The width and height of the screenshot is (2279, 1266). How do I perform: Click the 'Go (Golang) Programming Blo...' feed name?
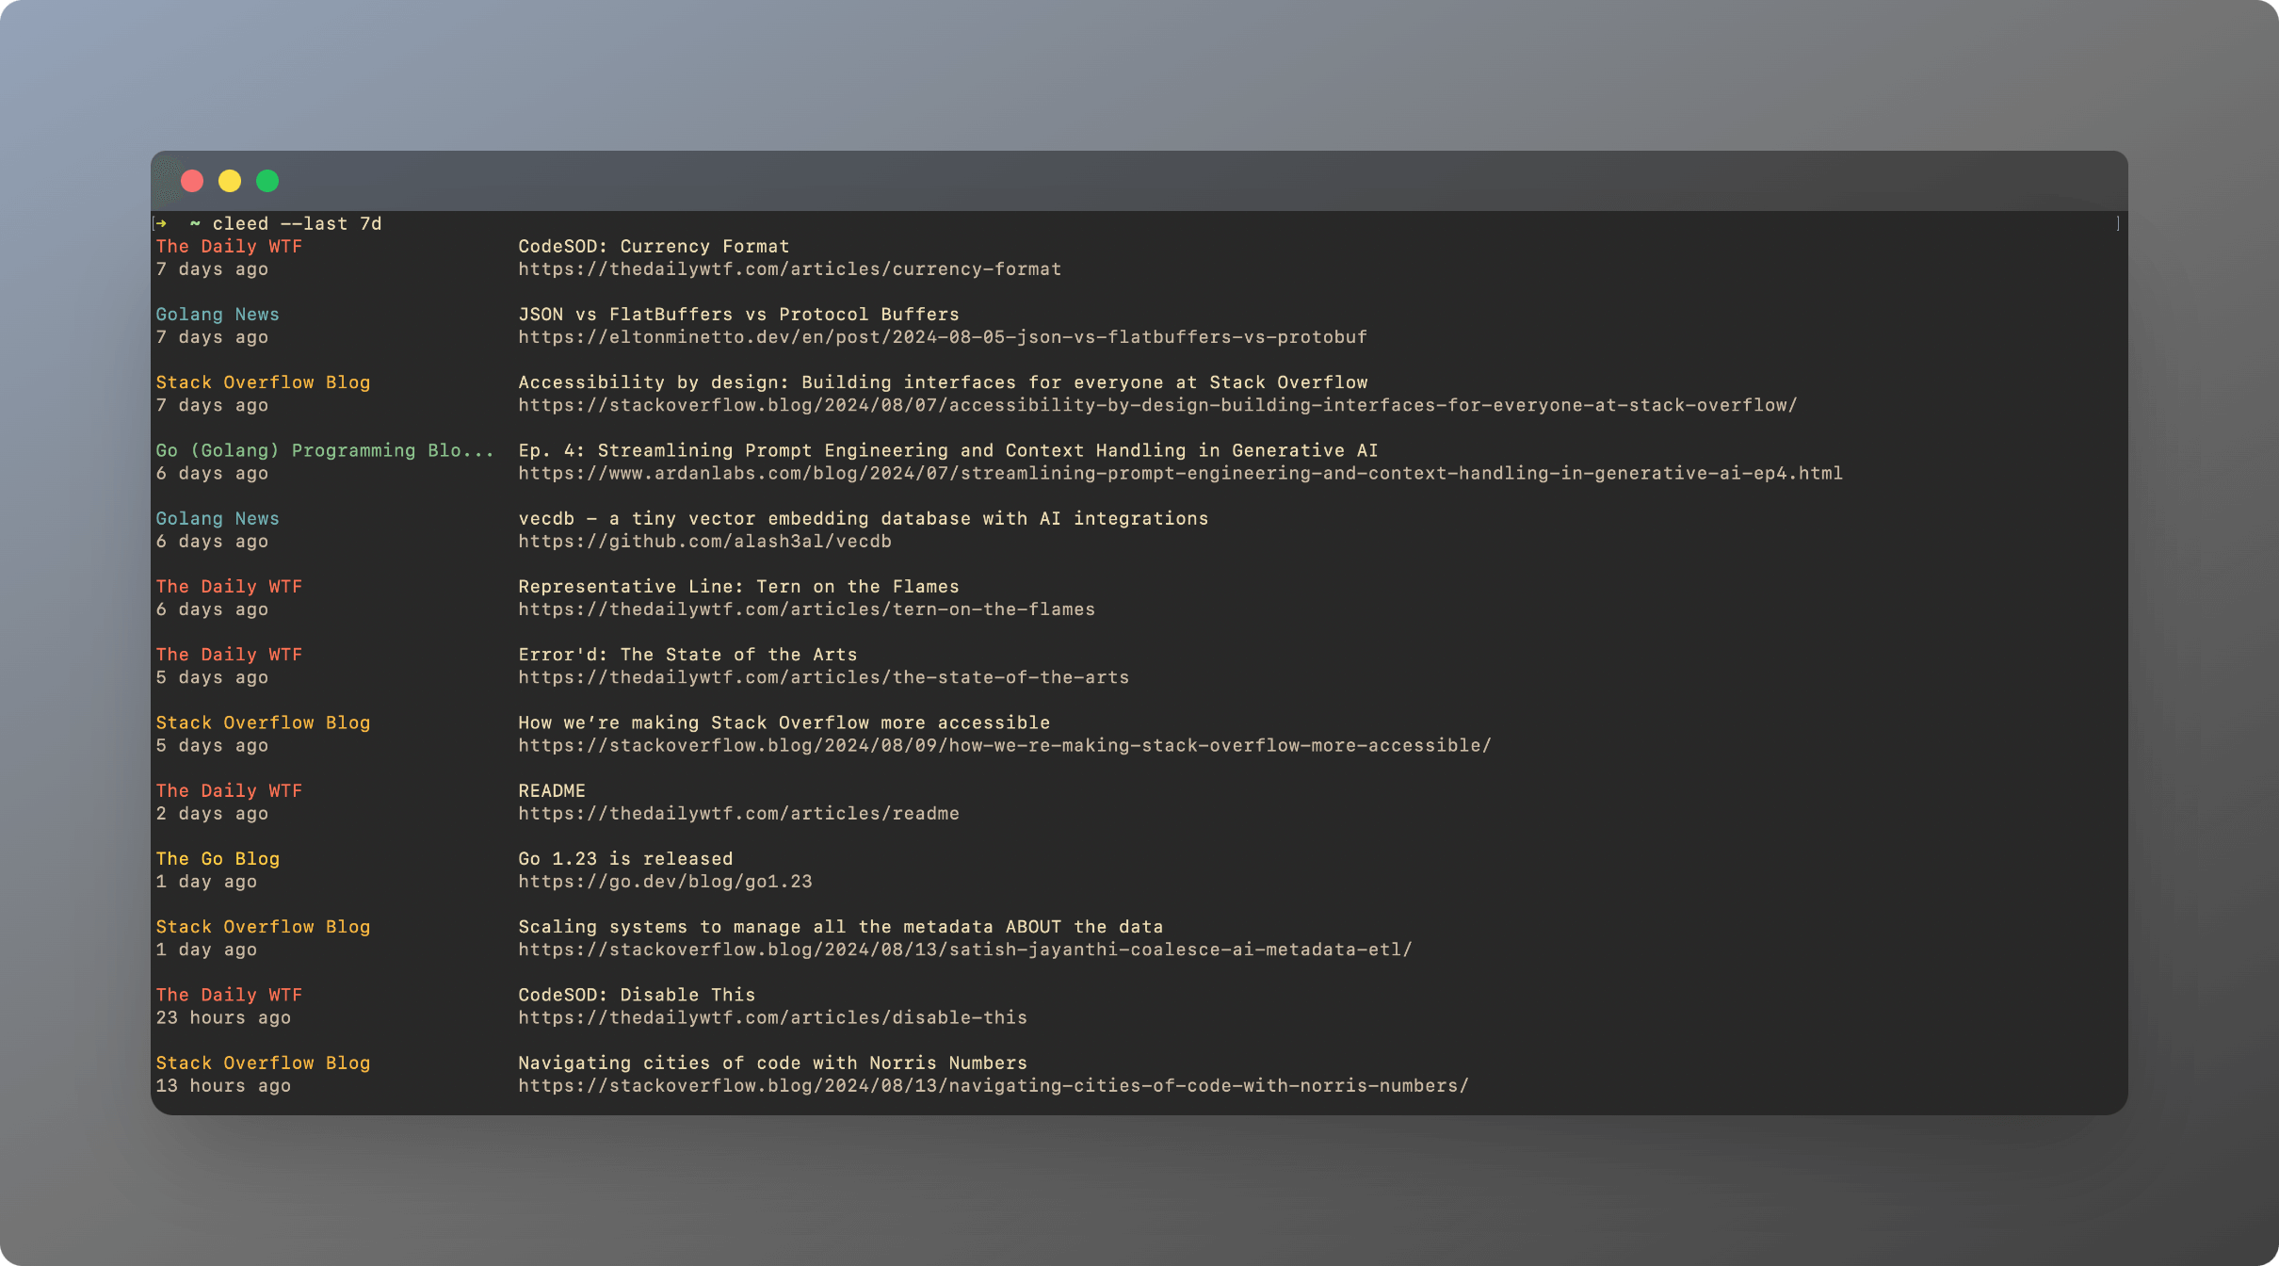[x=325, y=451]
